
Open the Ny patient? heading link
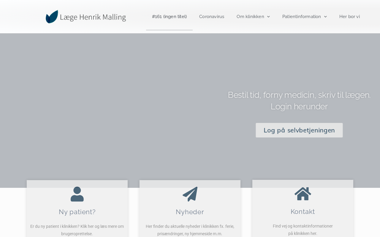(x=77, y=212)
